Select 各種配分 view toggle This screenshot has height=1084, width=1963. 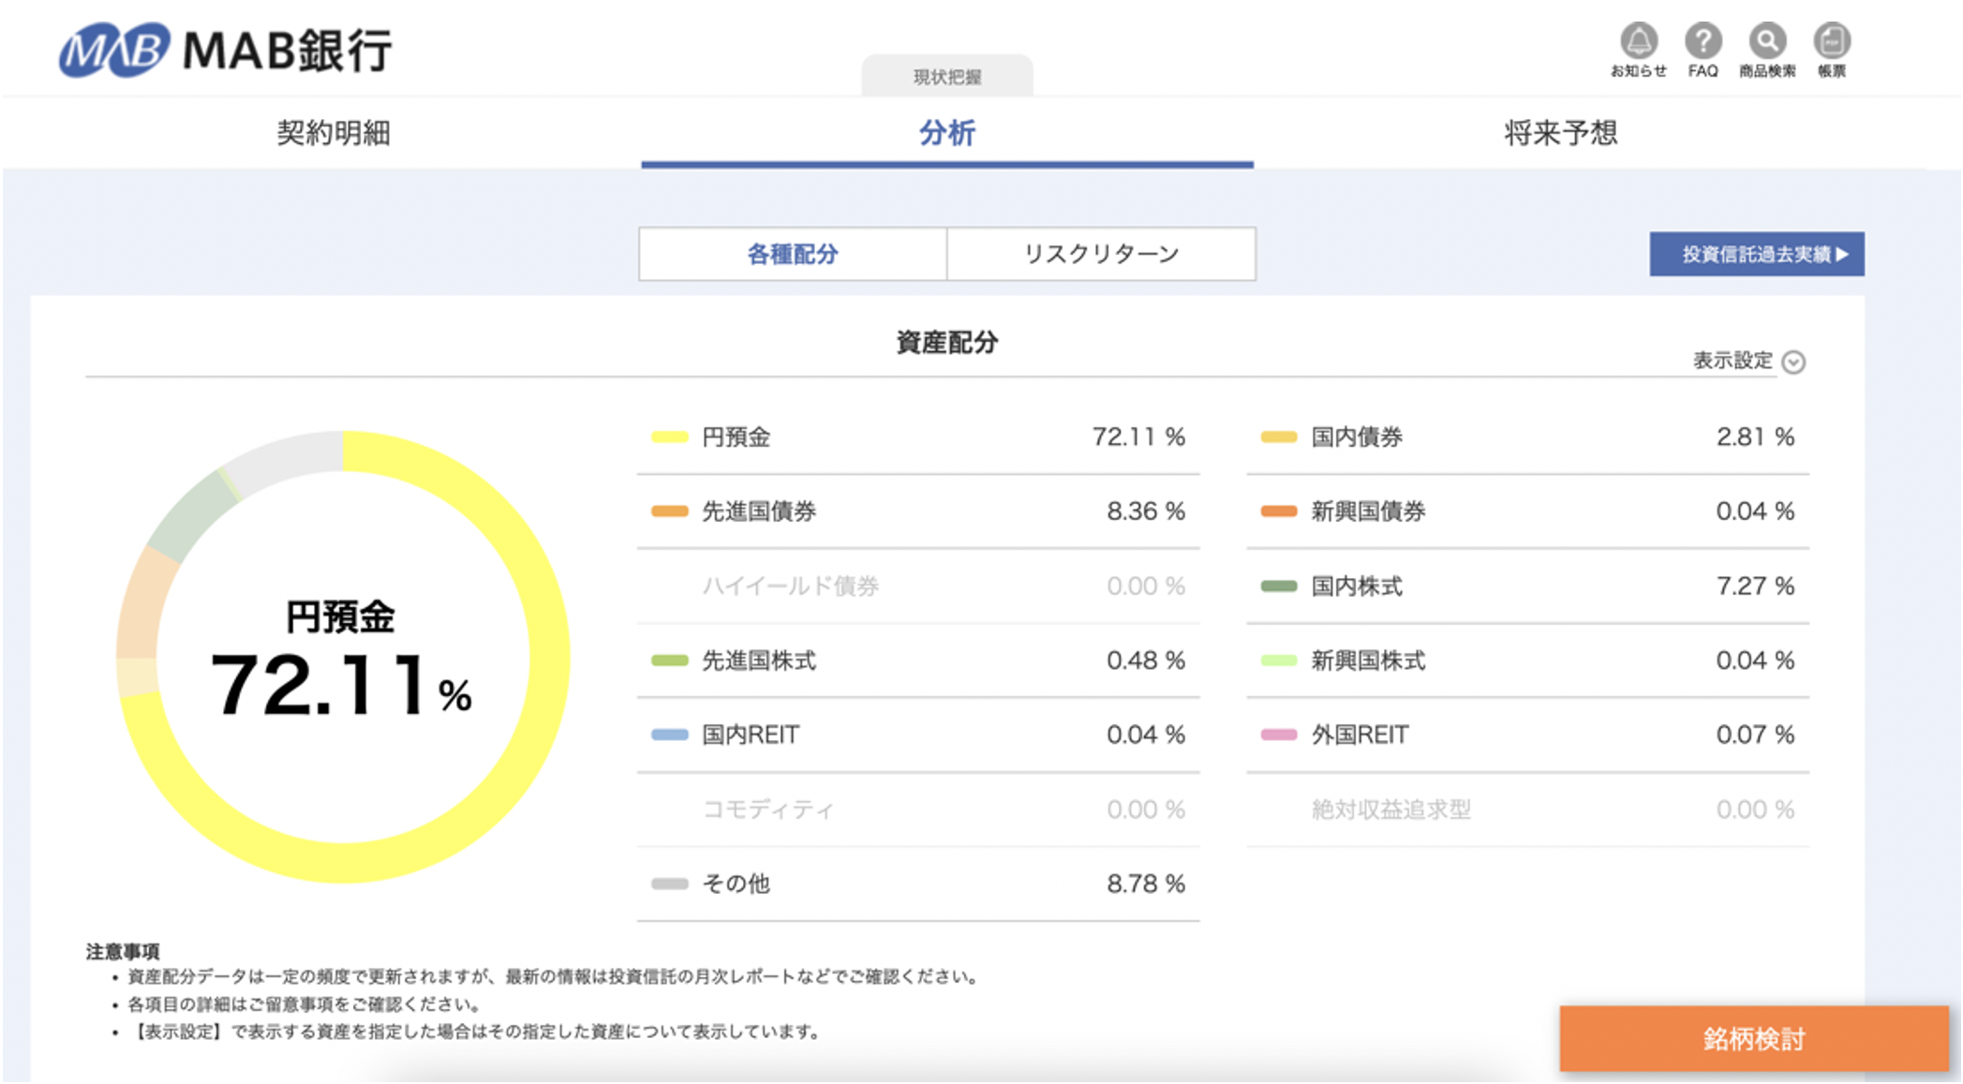point(793,254)
